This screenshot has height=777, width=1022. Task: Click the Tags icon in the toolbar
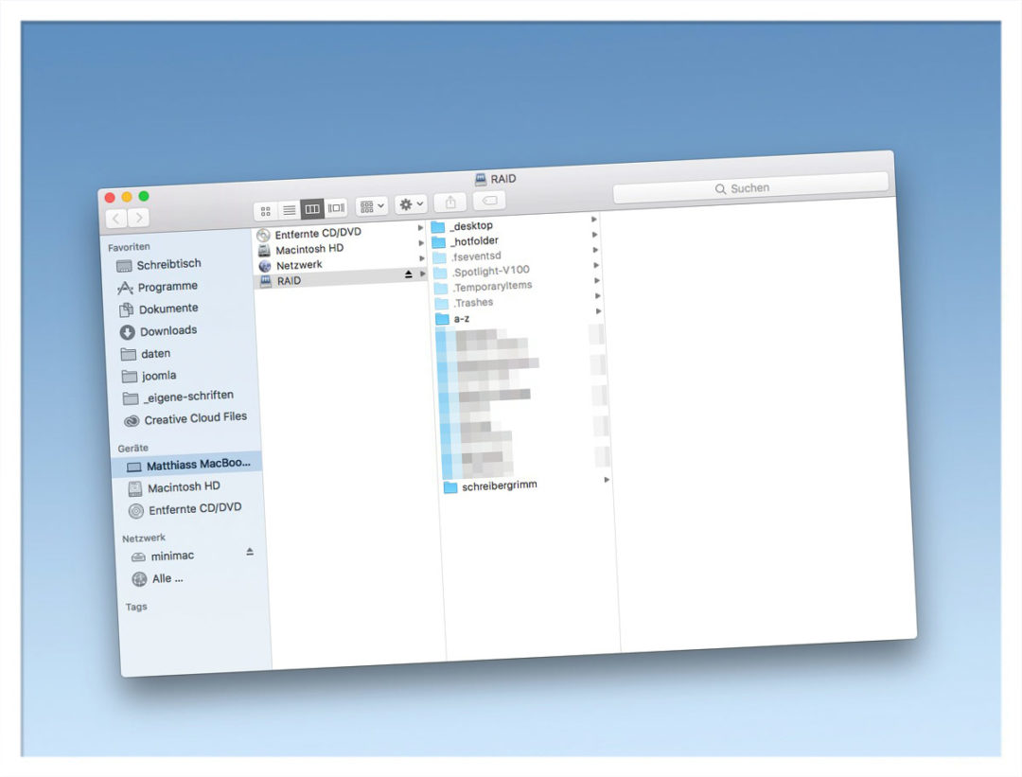[x=489, y=201]
